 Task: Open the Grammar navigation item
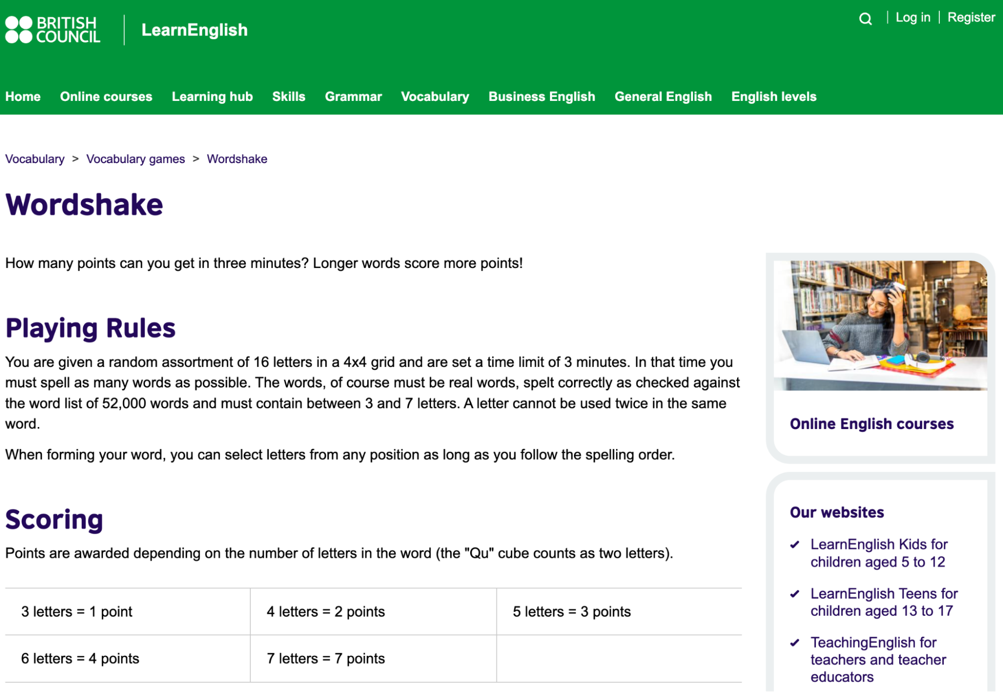pos(353,96)
